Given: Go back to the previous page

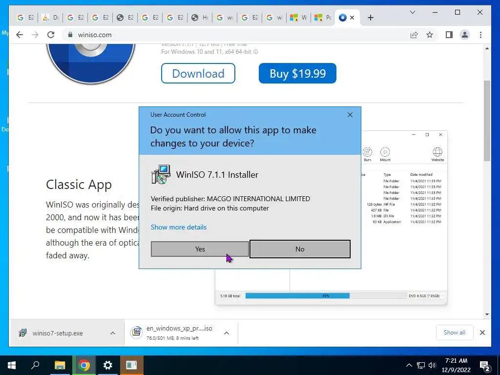Looking at the screenshot, I should click(x=20, y=35).
